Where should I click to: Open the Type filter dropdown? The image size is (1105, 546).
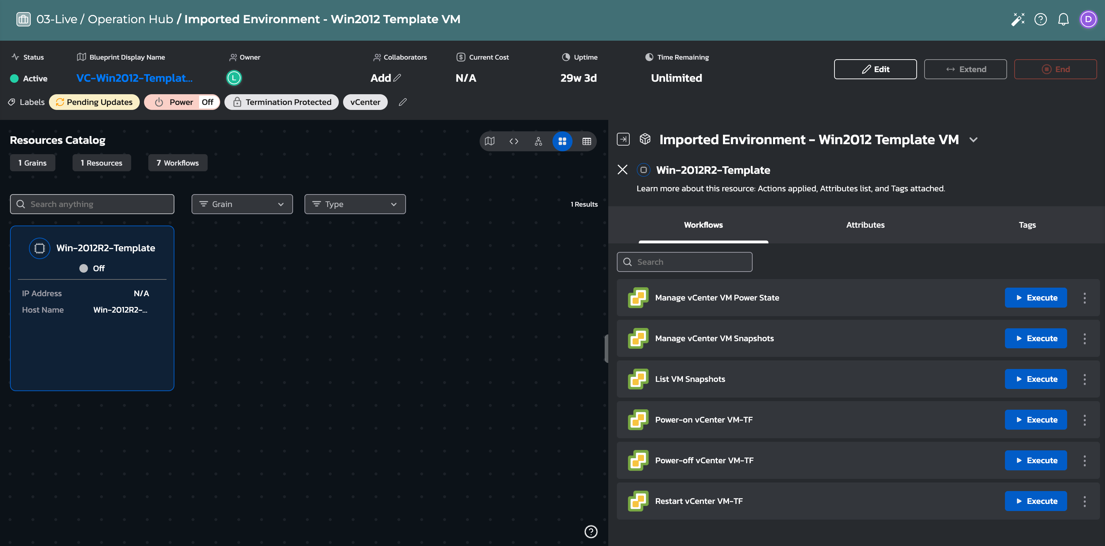pyautogui.click(x=355, y=204)
